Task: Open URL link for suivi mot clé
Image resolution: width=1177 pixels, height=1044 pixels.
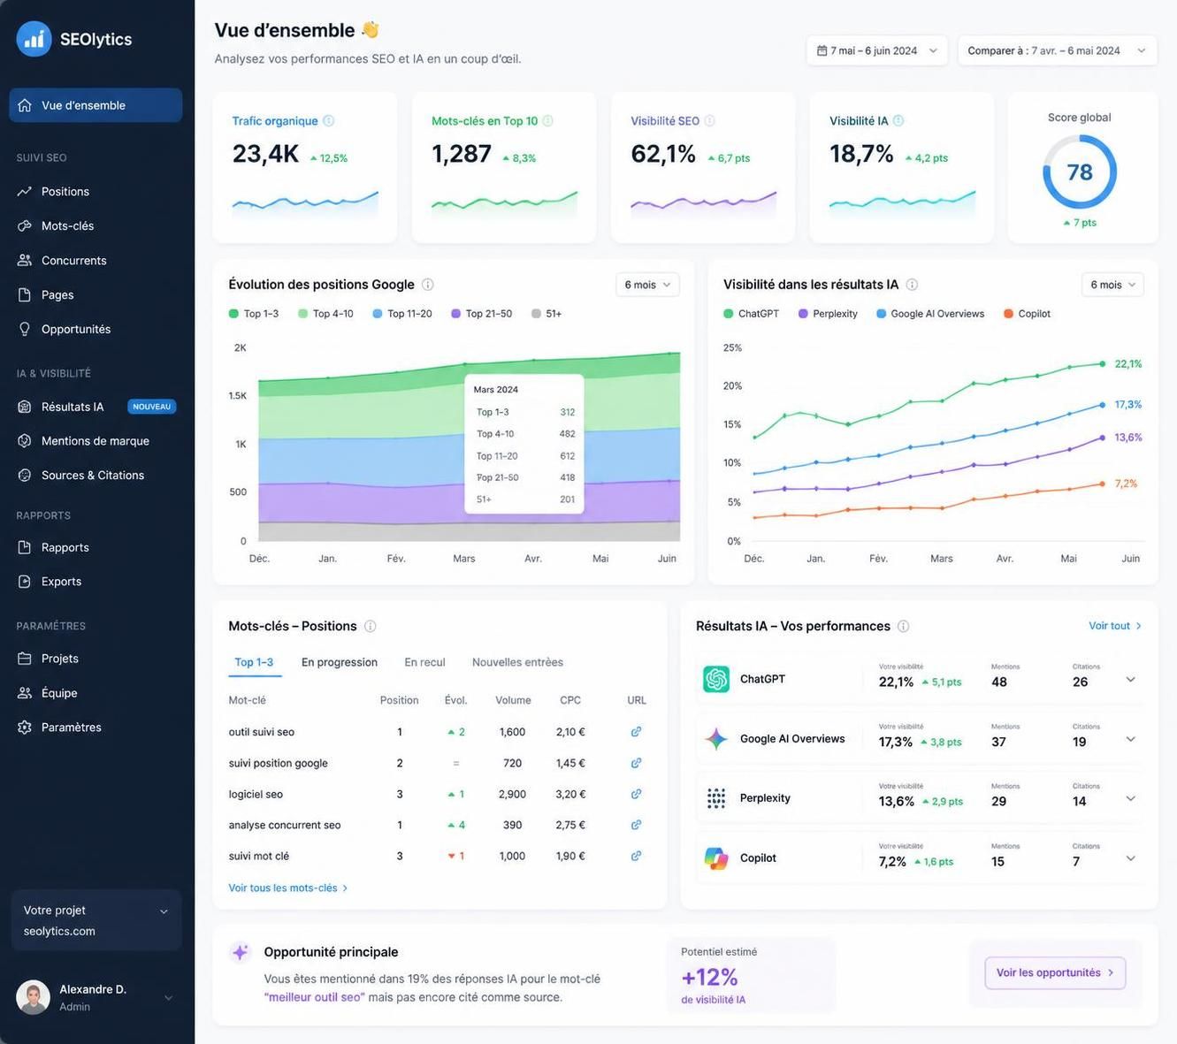Action: (x=636, y=856)
